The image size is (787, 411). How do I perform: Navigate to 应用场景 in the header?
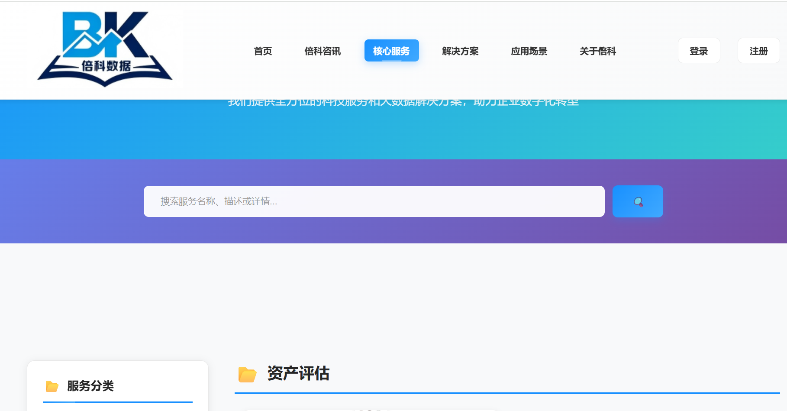click(x=529, y=51)
